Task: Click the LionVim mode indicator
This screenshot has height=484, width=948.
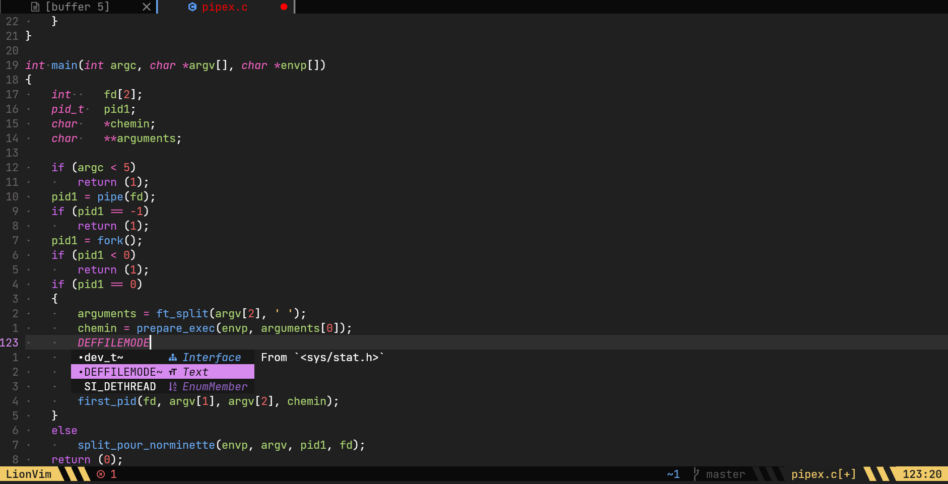Action: coord(29,474)
